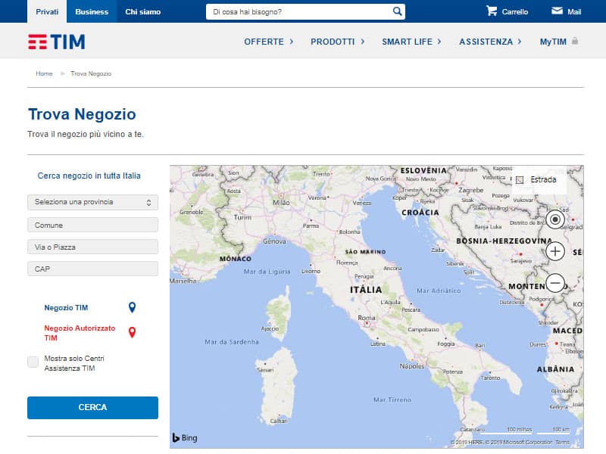Screen dimensions: 606x454
Task: Click the ITÁLIA label on the map
Action: point(366,290)
